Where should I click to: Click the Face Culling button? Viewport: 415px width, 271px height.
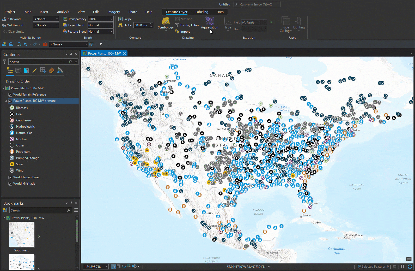286,25
